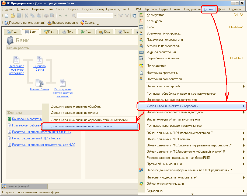Switch to the Ск... (Склад) tab

(x=105, y=32)
